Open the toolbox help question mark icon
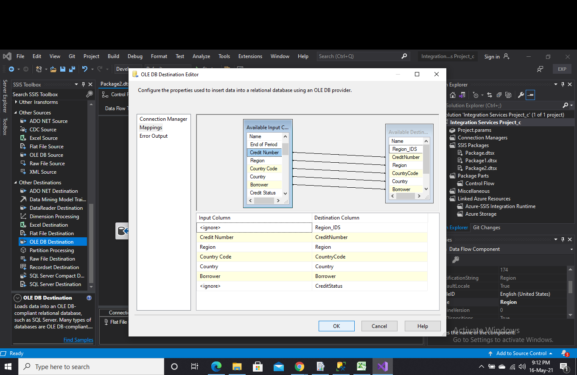577x375 pixels. (x=89, y=298)
